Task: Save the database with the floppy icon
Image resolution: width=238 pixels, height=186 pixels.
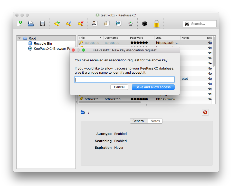Action: 43,24
